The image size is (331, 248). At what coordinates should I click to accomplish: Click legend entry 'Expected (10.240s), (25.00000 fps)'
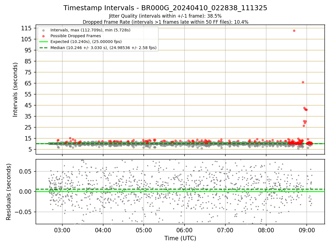pos(86,42)
